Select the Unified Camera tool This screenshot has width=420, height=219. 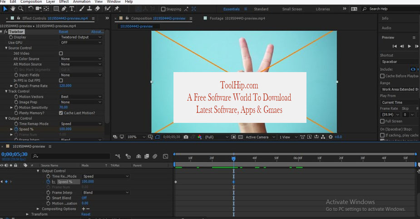coord(38,9)
